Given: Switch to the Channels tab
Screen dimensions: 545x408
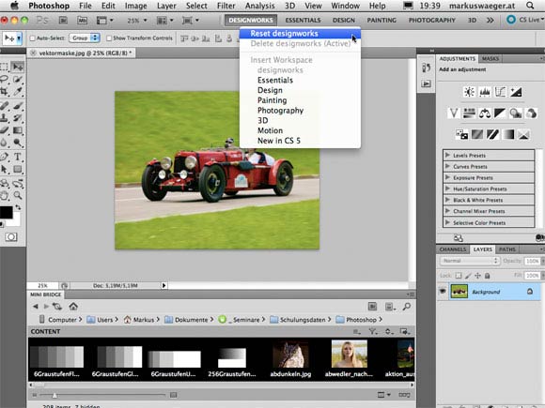Looking at the screenshot, I should (x=453, y=249).
